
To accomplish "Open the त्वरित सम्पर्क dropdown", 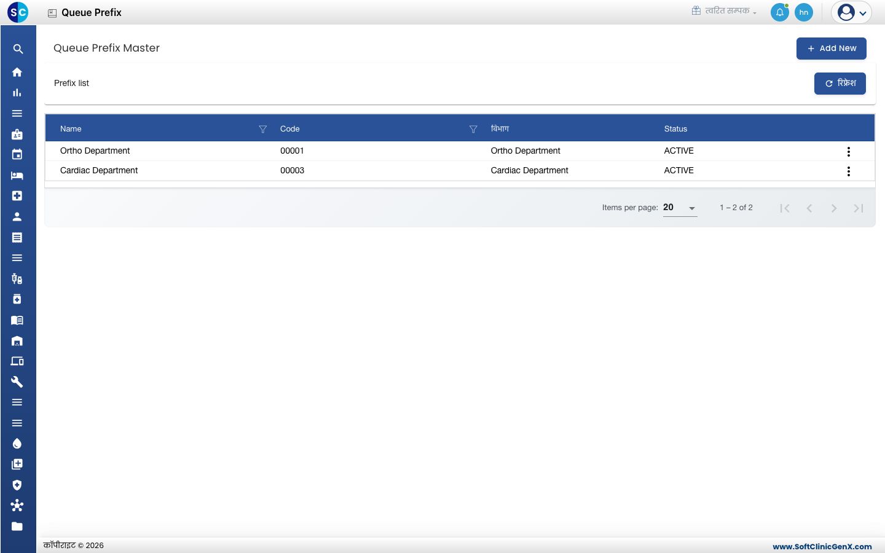I will tap(725, 11).
